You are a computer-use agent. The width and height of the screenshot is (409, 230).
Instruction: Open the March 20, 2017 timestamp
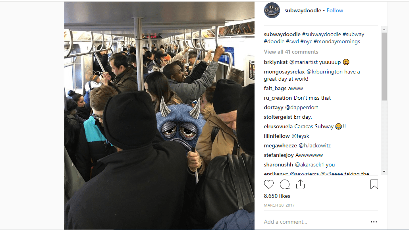tap(279, 205)
